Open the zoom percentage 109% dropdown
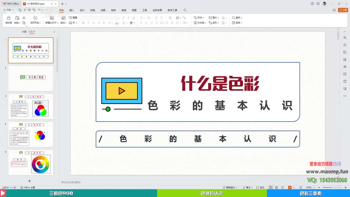 [x=310, y=187]
